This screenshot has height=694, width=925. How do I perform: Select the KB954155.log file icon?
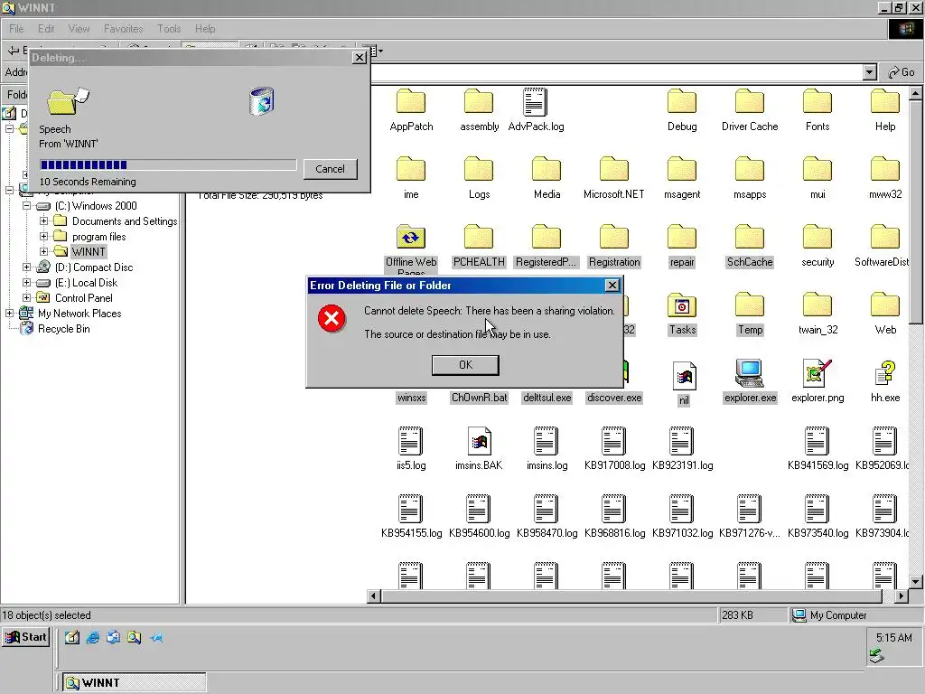pos(411,509)
